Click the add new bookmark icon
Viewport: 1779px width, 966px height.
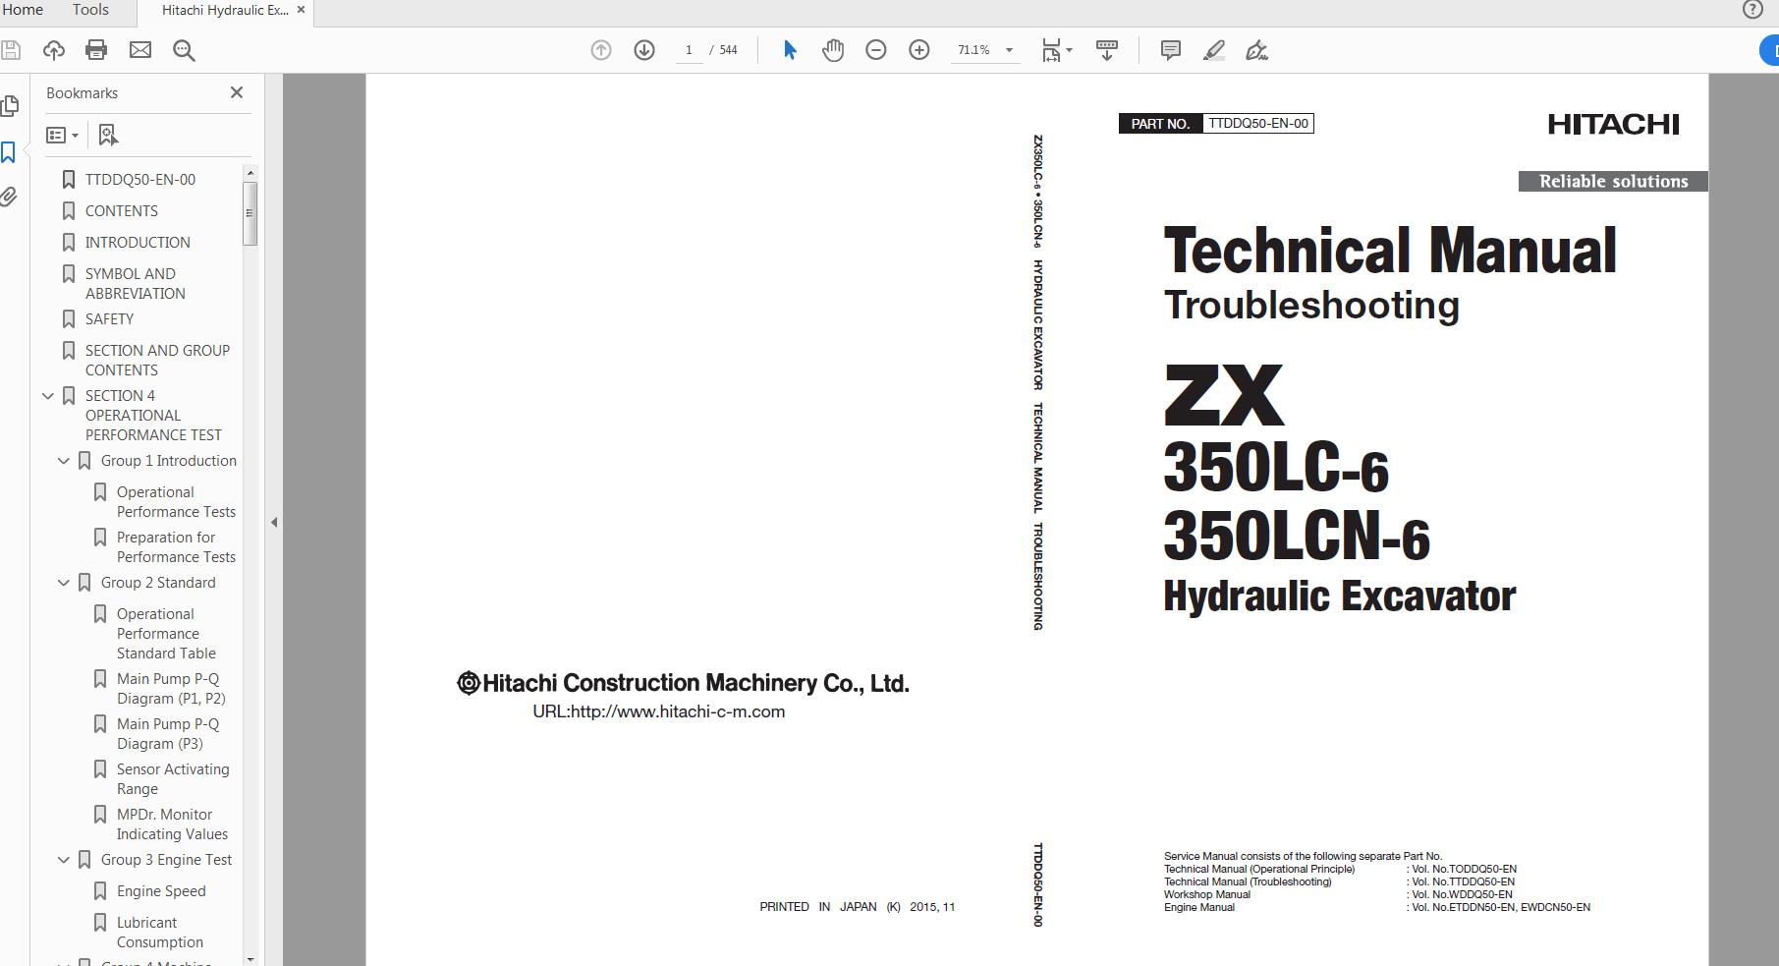coord(108,135)
